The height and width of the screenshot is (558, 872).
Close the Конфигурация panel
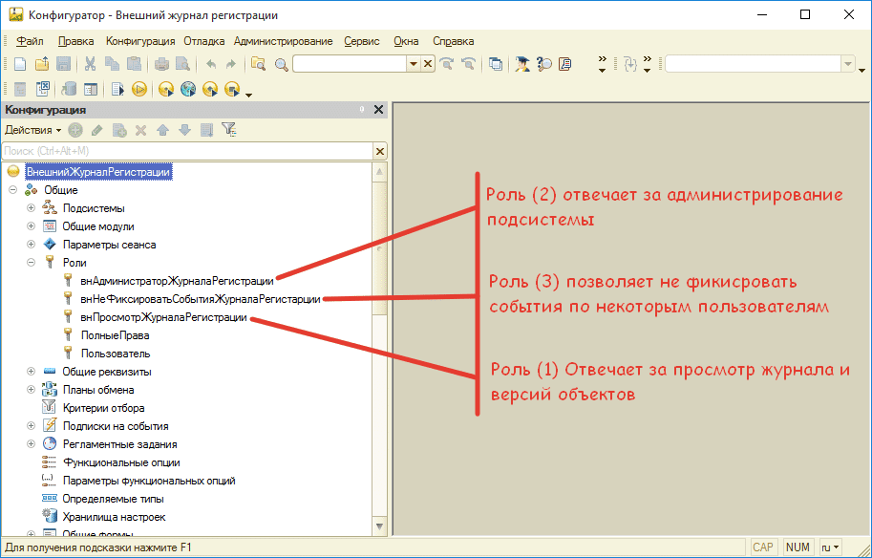(378, 110)
